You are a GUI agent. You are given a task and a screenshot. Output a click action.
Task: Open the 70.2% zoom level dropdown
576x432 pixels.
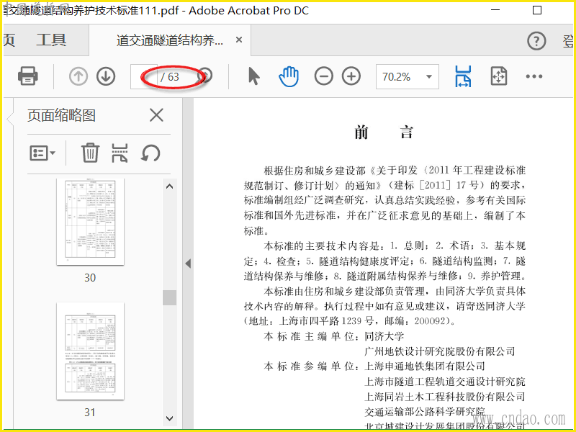428,77
